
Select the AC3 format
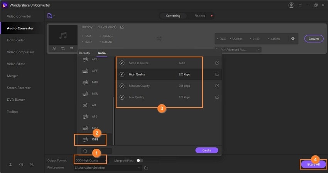coord(95,60)
